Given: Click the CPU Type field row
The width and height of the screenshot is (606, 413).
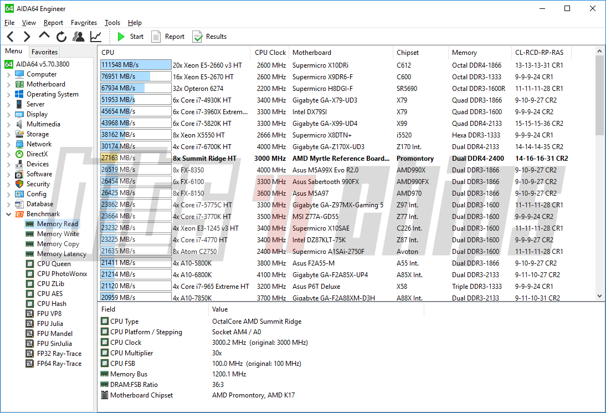Looking at the screenshot, I should click(201, 322).
